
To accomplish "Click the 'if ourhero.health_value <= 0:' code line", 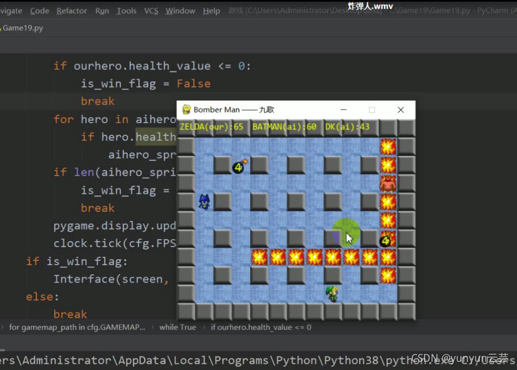I will (x=152, y=66).
